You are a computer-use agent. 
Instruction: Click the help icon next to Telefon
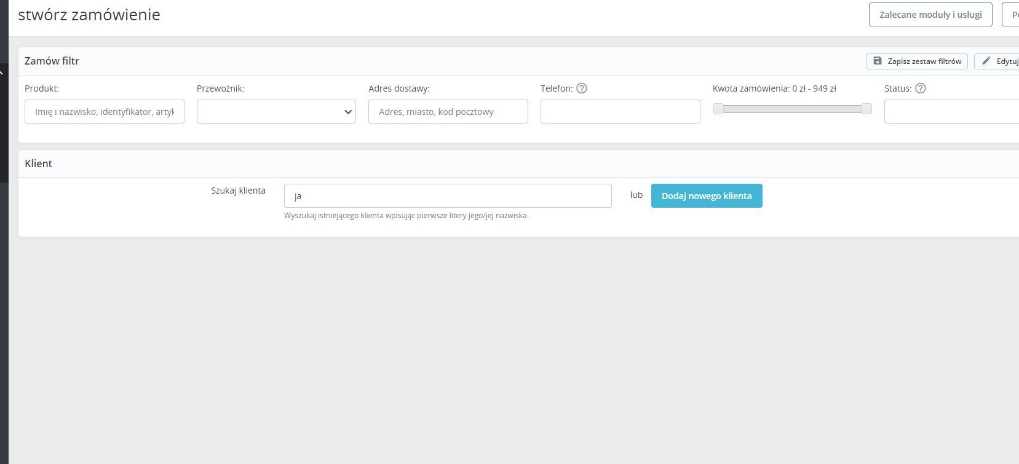[x=582, y=88]
